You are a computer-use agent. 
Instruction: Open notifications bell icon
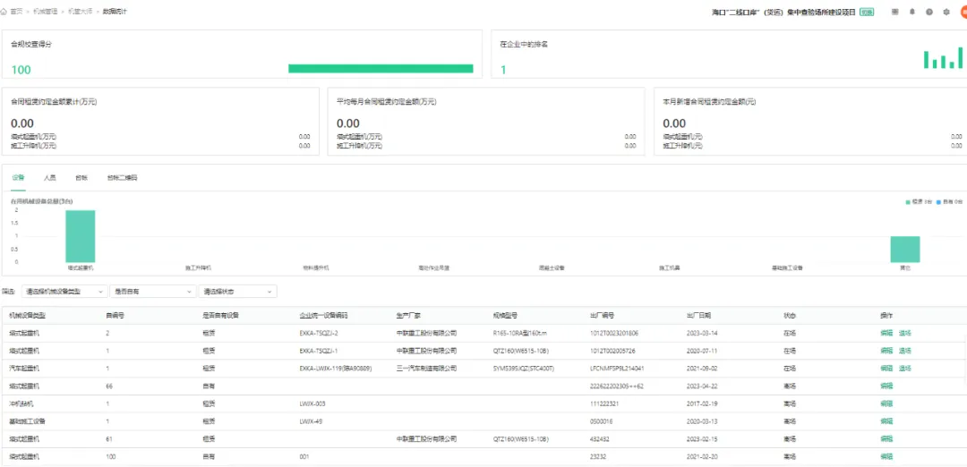(x=912, y=12)
